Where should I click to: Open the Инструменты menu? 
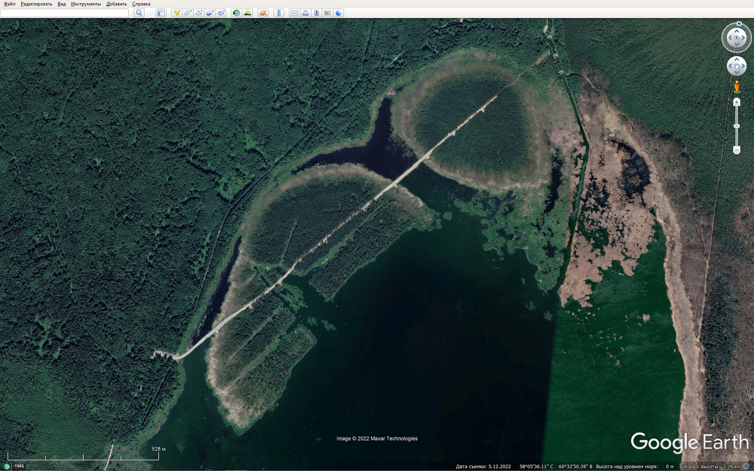86,4
